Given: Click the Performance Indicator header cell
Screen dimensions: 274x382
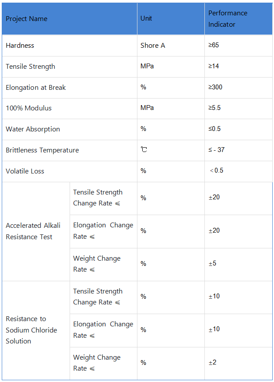Looking at the screenshot, I should pos(228,19).
